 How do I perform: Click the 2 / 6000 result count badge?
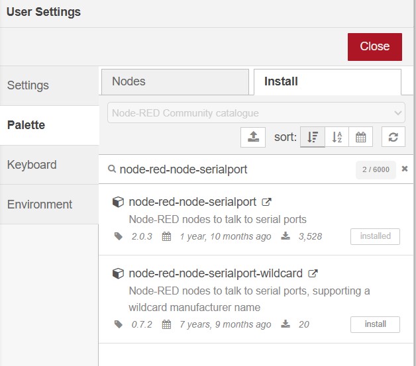[376, 169]
